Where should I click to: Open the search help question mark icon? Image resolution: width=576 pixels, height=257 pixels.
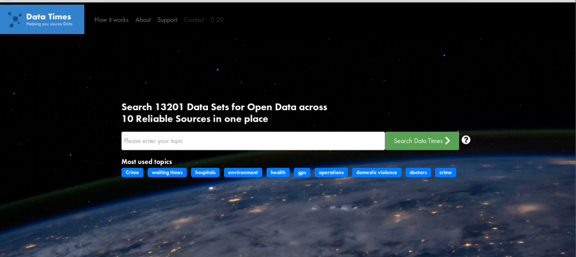coord(466,139)
